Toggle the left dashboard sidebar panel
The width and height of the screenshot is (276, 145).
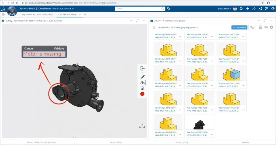[x=3, y=15]
